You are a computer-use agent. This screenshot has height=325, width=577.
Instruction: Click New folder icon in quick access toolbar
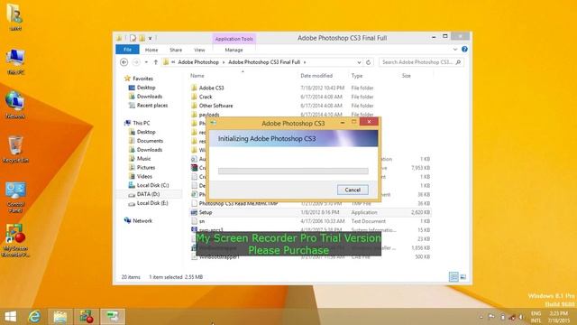pos(142,38)
